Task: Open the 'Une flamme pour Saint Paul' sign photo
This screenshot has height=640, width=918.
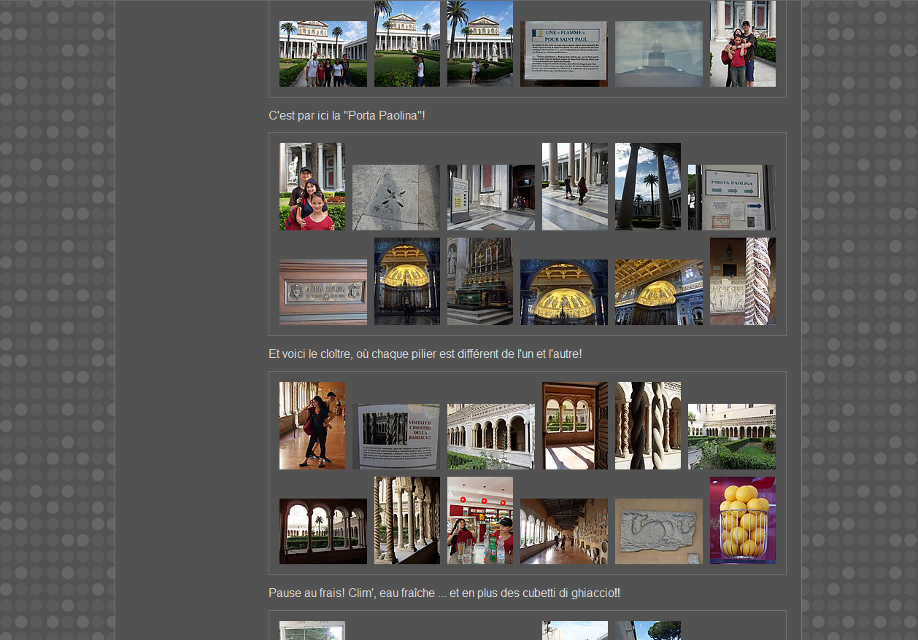Action: pyautogui.click(x=563, y=54)
